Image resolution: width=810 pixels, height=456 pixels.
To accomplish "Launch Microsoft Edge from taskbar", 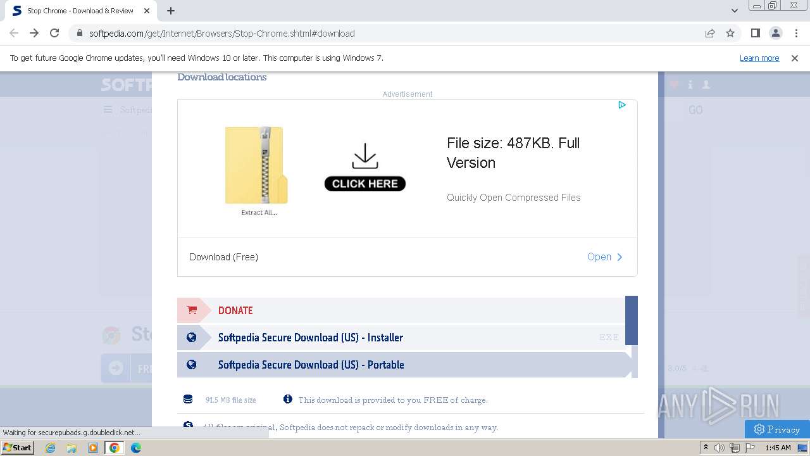I will tap(136, 448).
